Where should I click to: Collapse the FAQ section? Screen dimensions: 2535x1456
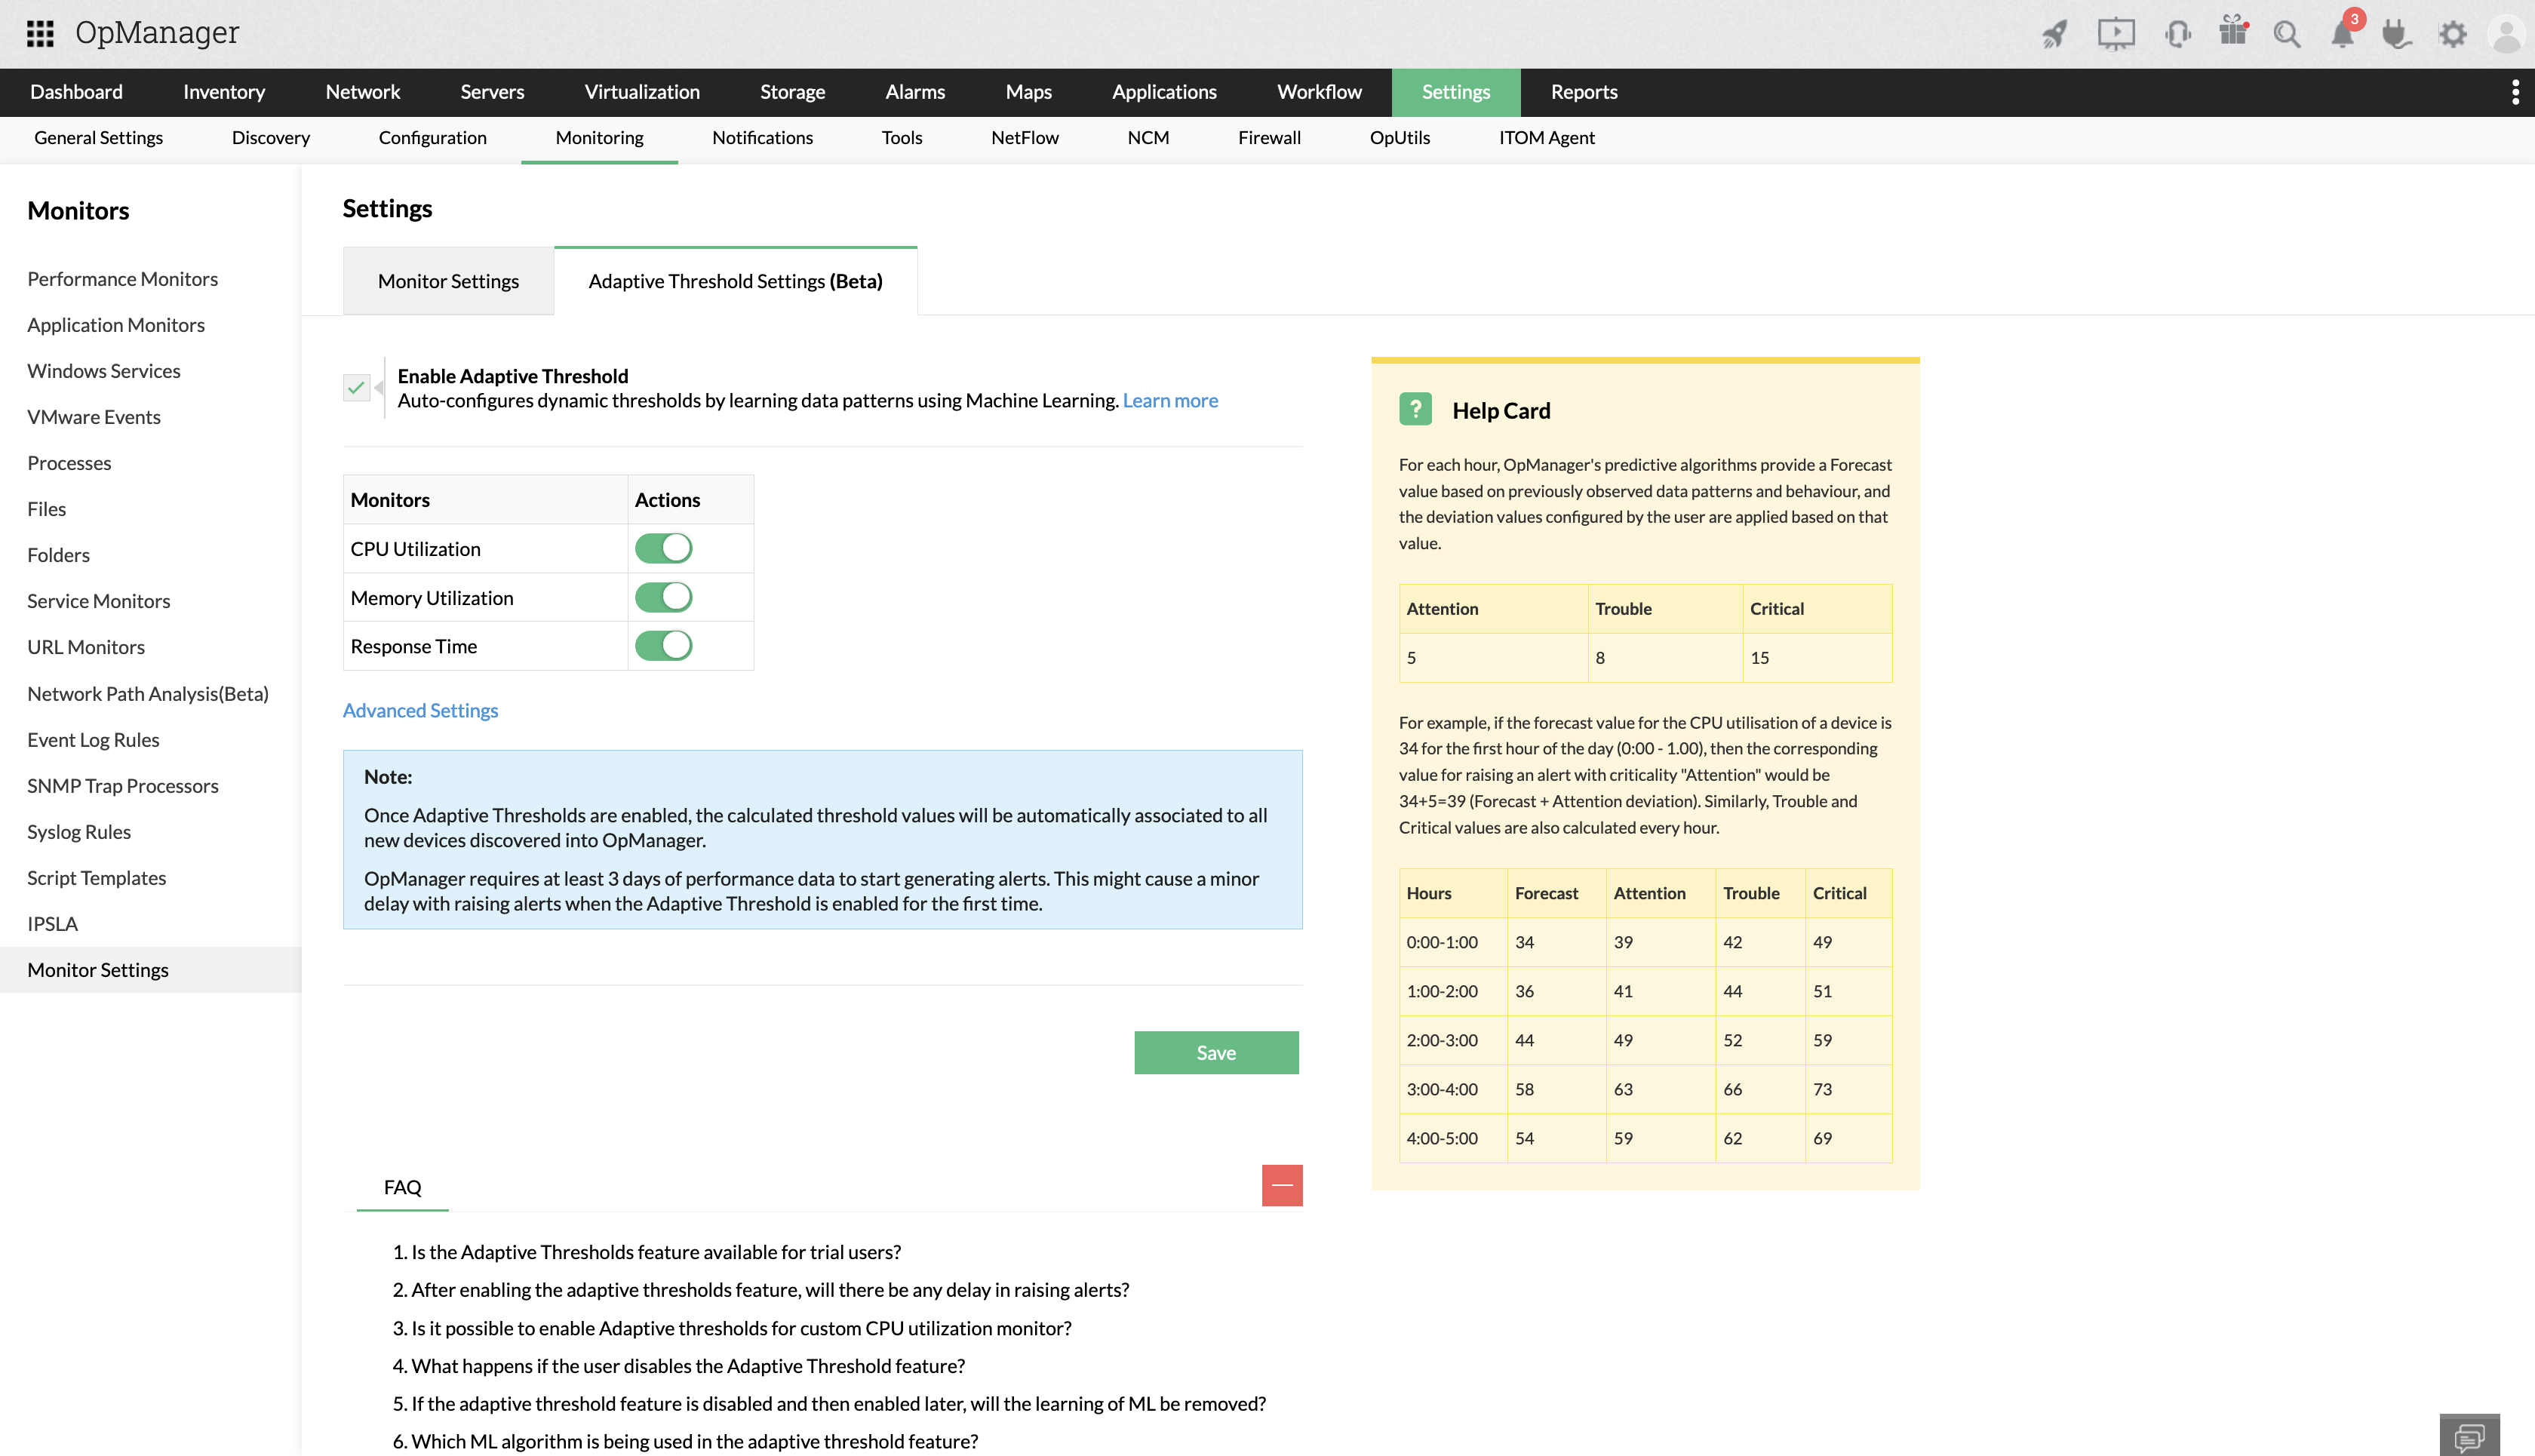[1282, 1185]
